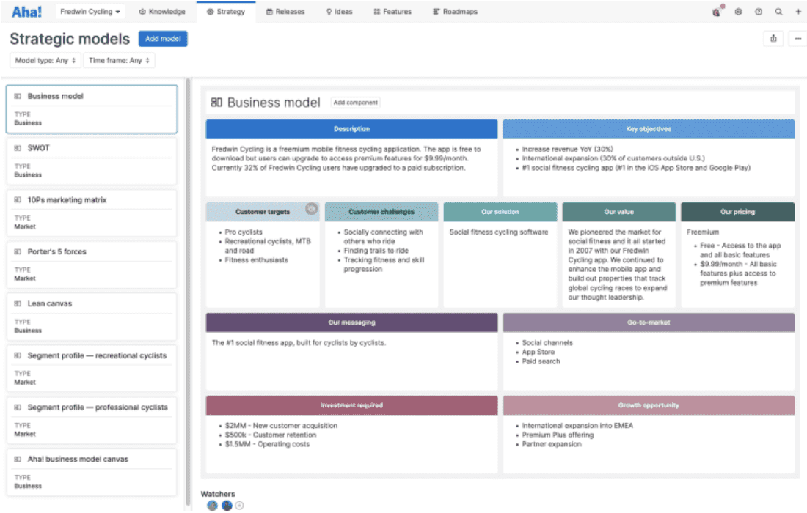Open the more options ellipsis button
The width and height of the screenshot is (807, 513).
click(x=798, y=39)
